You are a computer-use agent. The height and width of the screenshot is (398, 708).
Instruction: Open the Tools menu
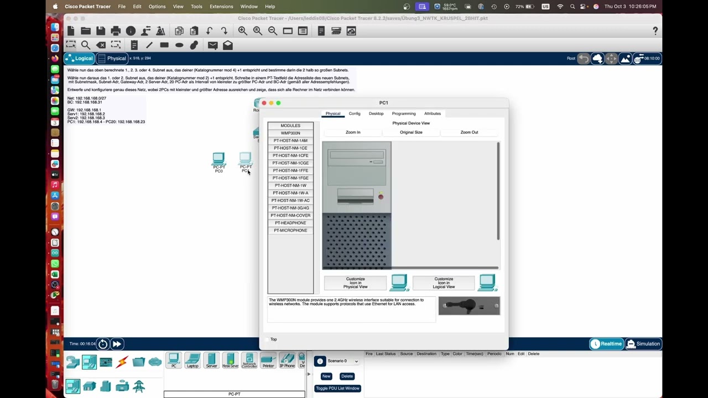[x=196, y=7]
